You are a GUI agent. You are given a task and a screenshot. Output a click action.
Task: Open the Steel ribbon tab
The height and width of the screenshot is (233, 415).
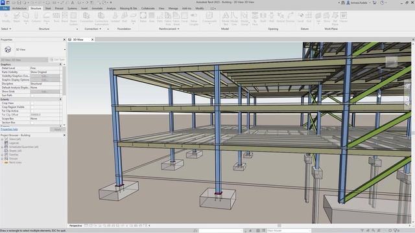(x=48, y=8)
